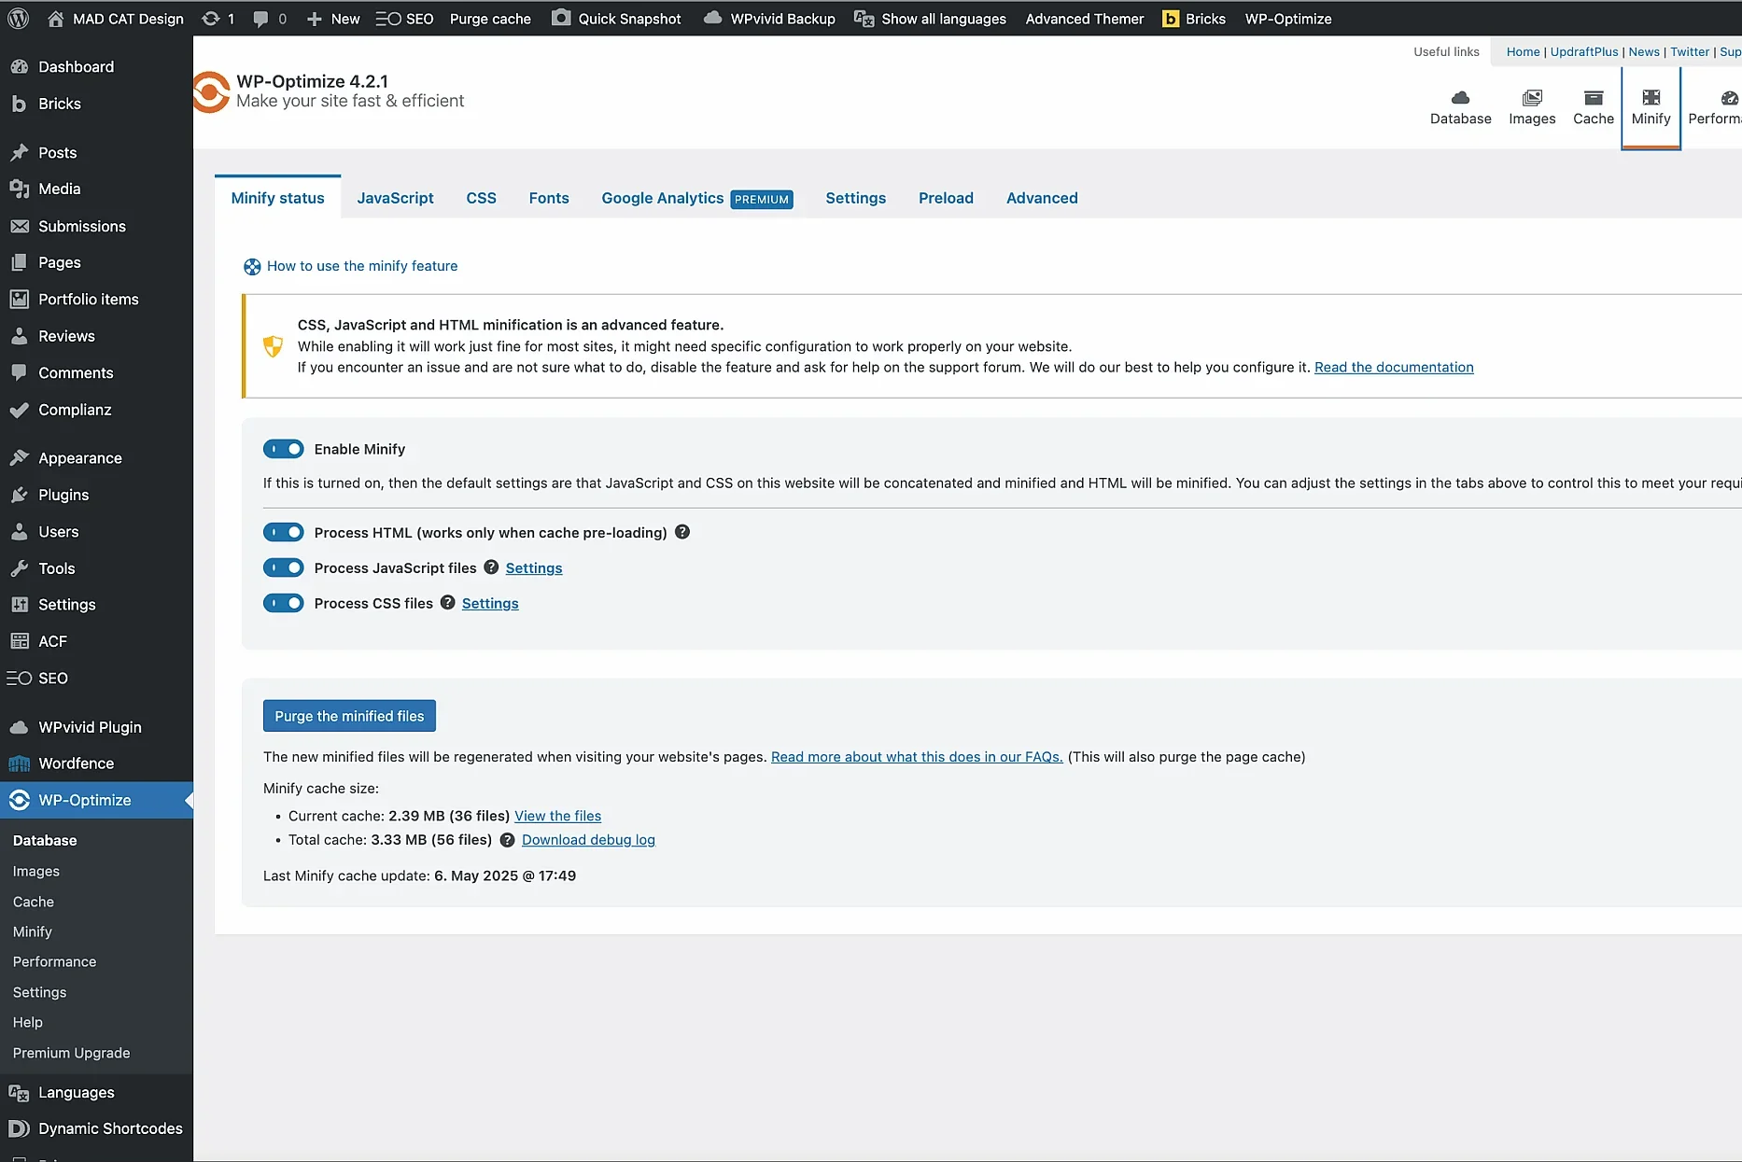Open Advanced Themer in admin bar
The height and width of the screenshot is (1162, 1742).
(x=1084, y=19)
